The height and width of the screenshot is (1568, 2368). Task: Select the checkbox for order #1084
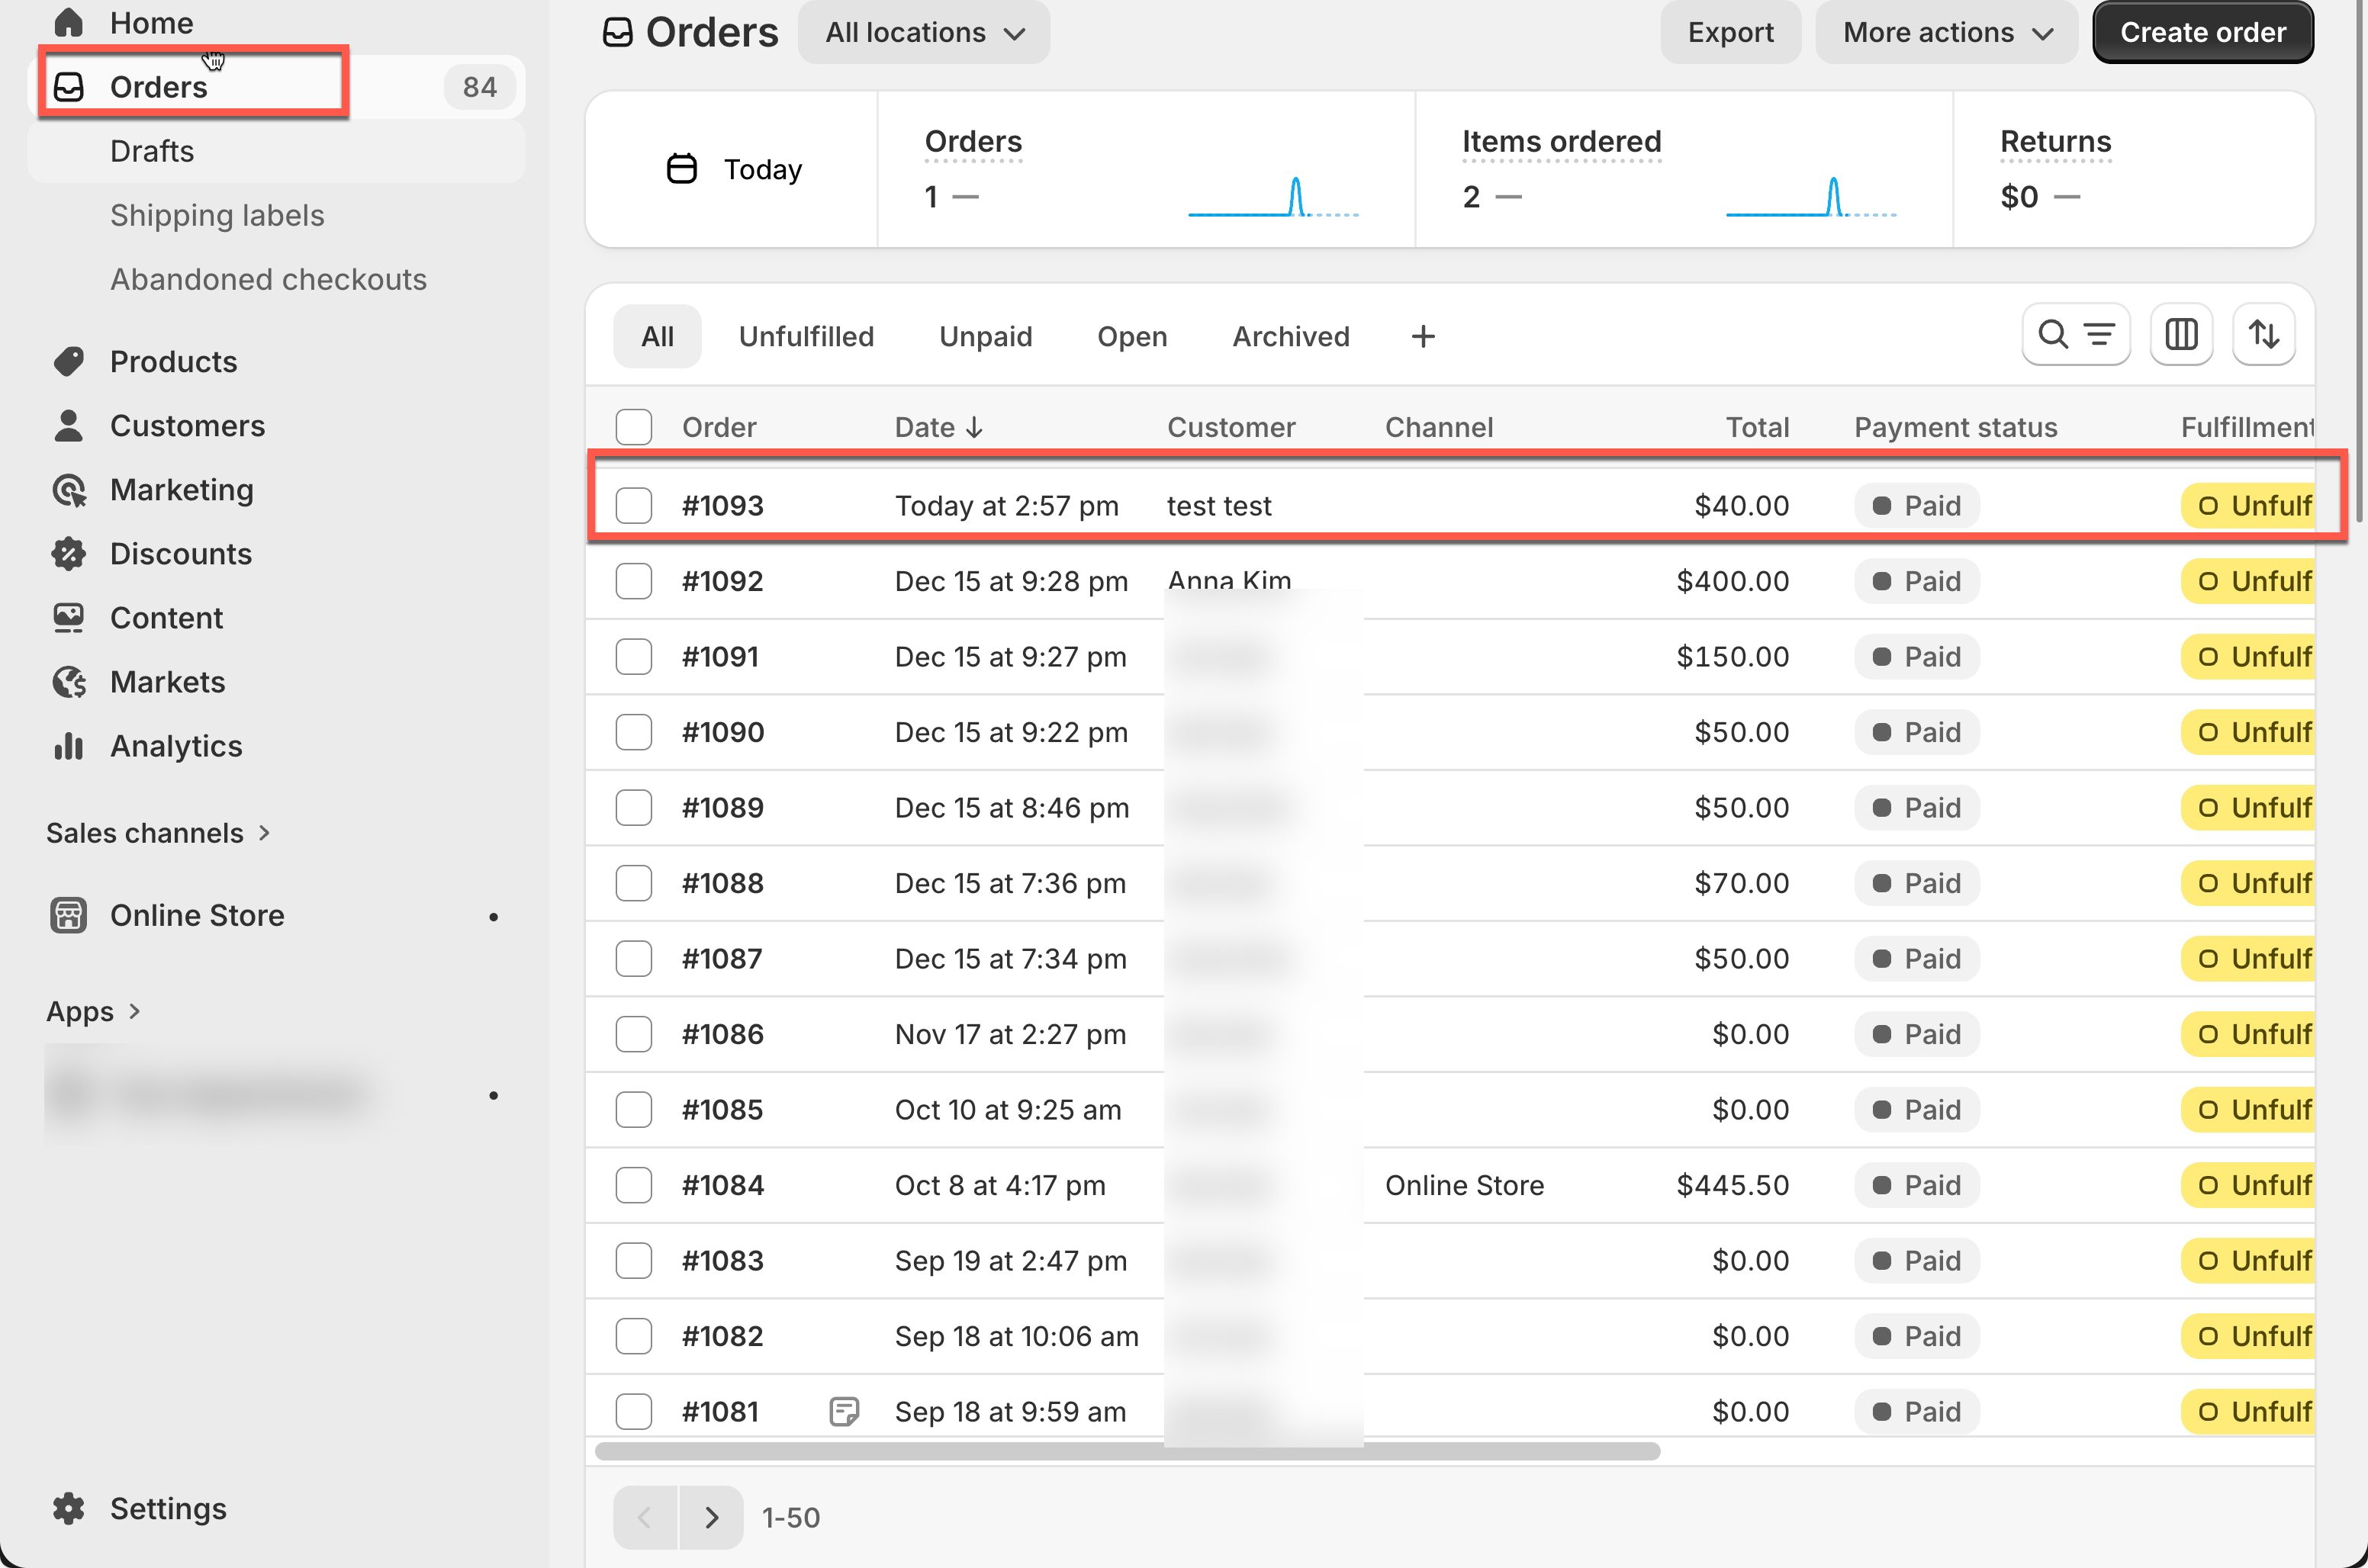pos(633,1185)
